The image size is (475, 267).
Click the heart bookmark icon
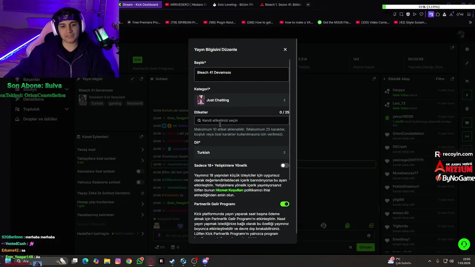tap(421, 14)
